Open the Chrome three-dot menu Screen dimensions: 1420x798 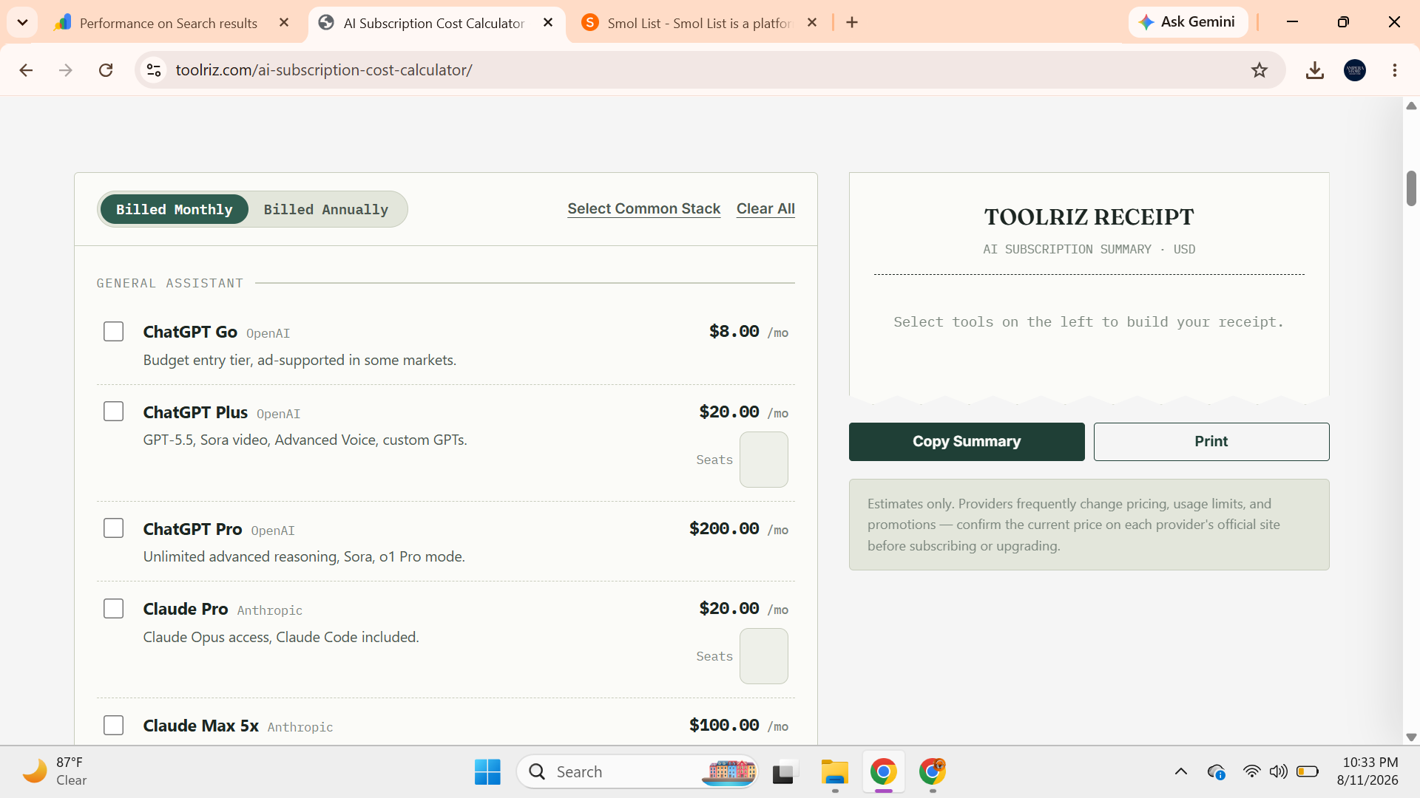pos(1395,70)
